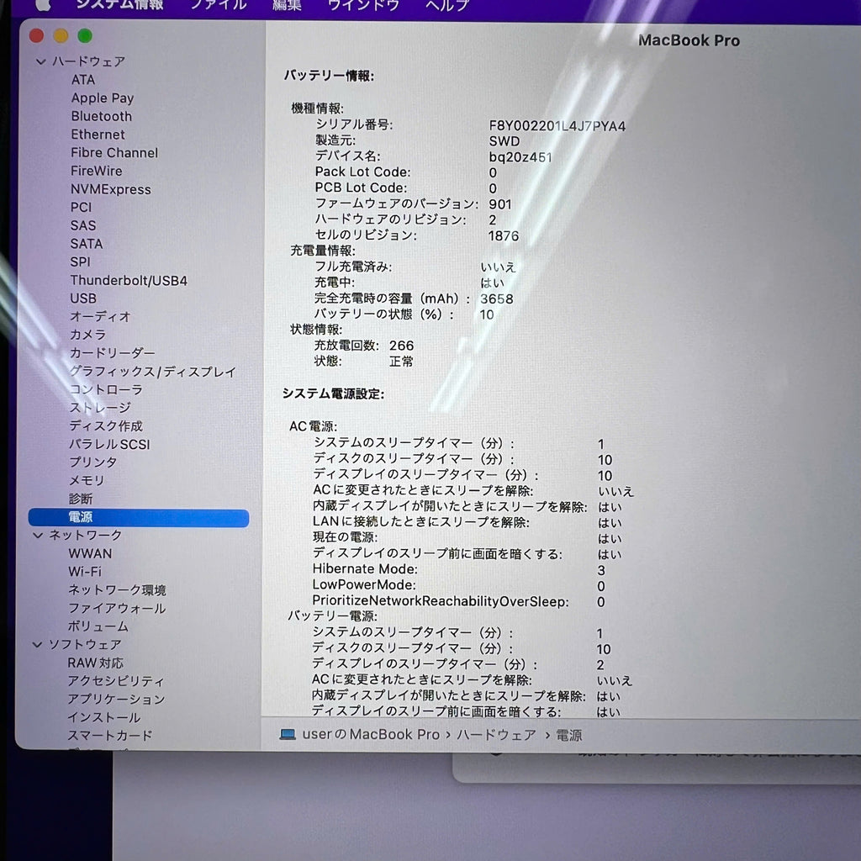This screenshot has height=861, width=861.
Task: Select Fibre Channel in the sidebar
Action: (x=114, y=153)
